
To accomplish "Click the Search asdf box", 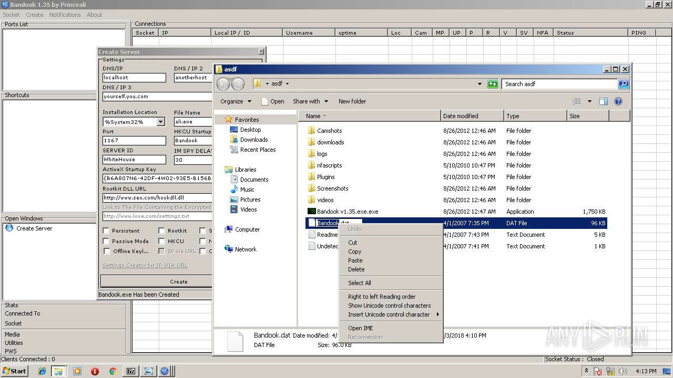I will tap(560, 84).
